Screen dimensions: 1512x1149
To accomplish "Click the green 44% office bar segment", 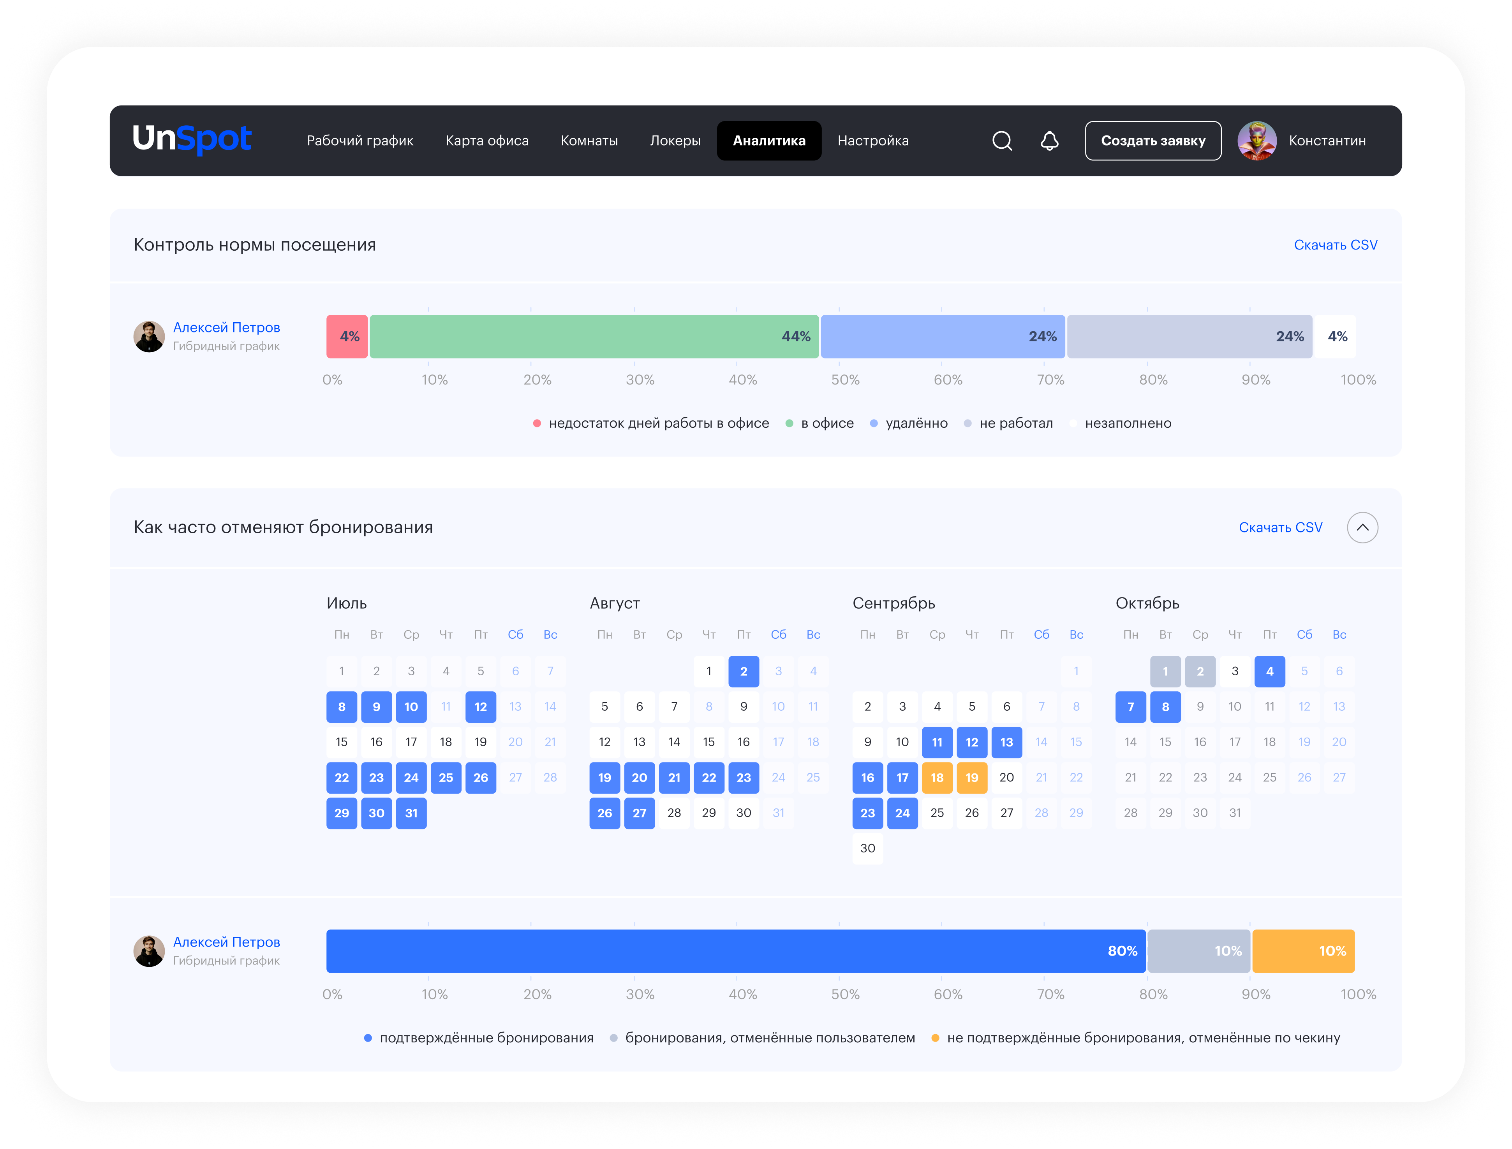I will pyautogui.click(x=594, y=337).
